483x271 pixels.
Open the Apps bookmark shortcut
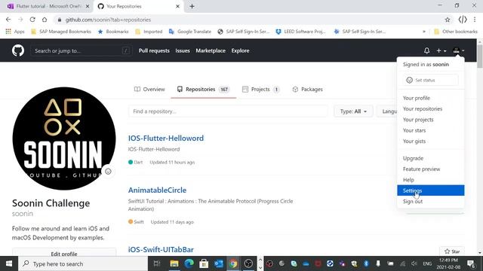[15, 32]
